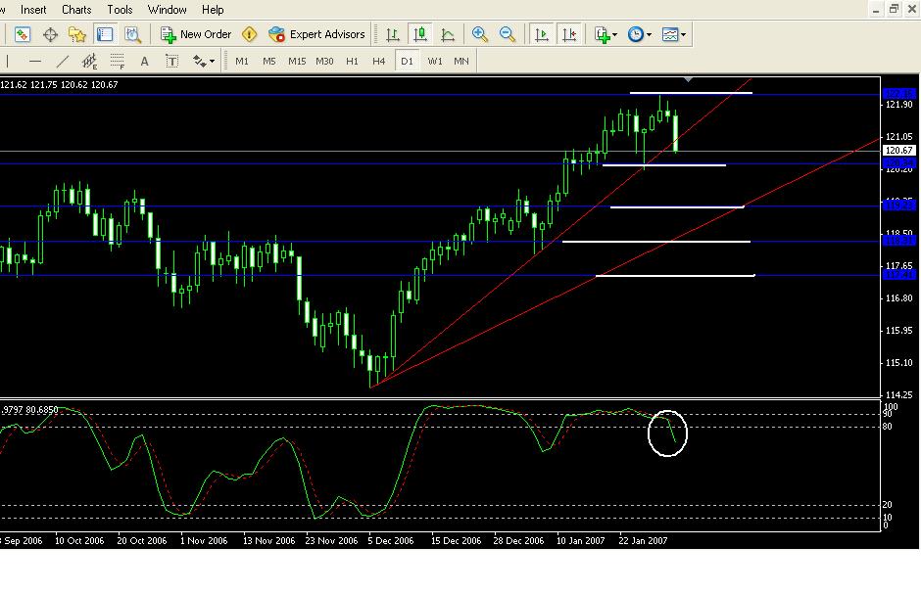Select the Fibonacci retracement tool
921x593 pixels.
(117, 61)
